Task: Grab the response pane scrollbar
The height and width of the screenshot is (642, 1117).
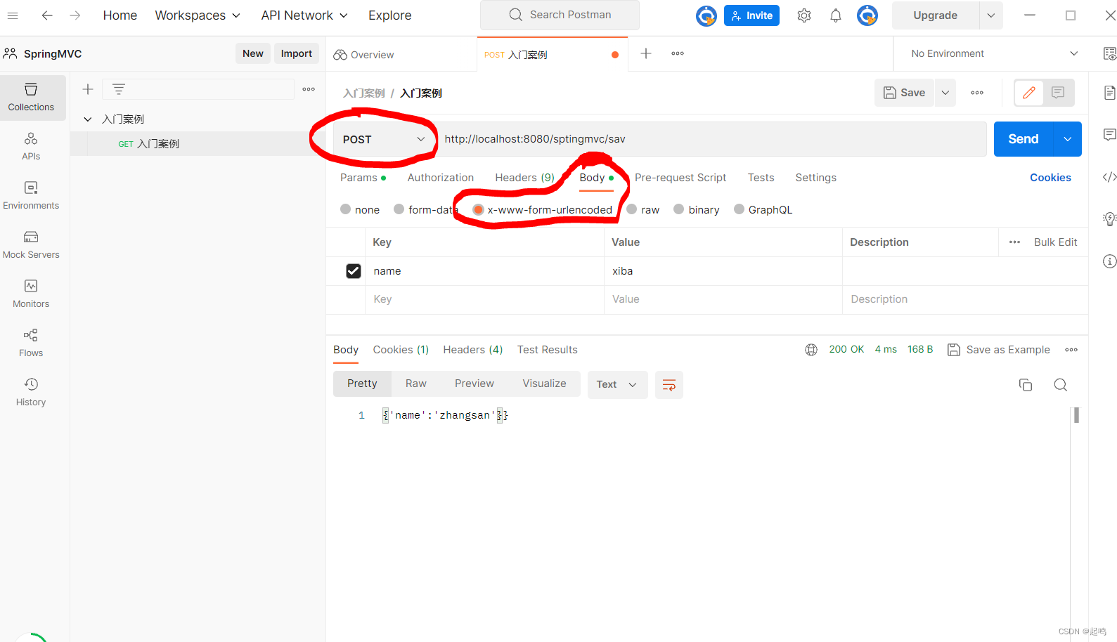Action: pos(1076,415)
